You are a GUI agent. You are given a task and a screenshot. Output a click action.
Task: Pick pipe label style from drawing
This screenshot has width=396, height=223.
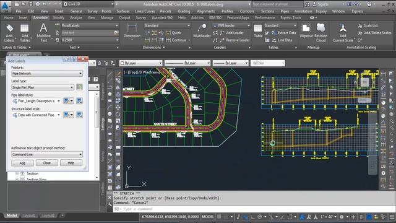point(79,101)
